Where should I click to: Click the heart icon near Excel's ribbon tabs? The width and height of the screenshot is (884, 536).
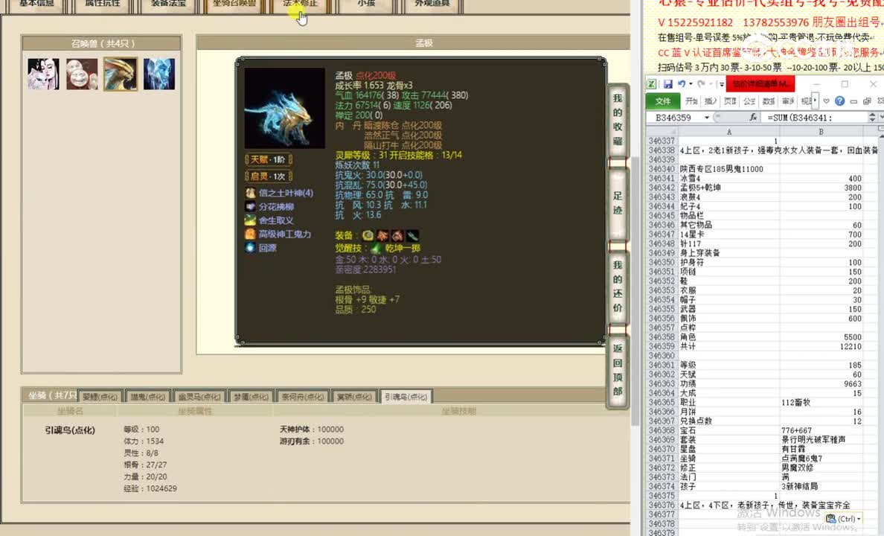click(827, 100)
